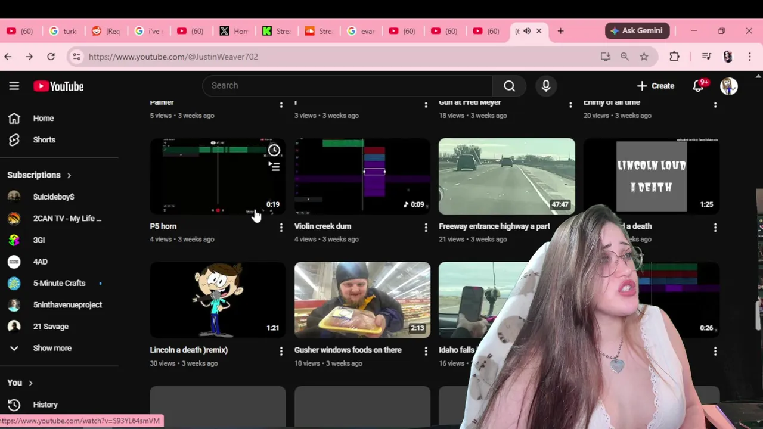Open a new browser tab
The height and width of the screenshot is (429, 763).
tap(560, 31)
